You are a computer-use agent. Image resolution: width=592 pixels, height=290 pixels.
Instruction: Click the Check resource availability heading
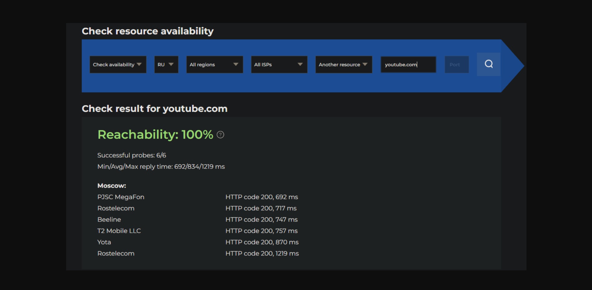pyautogui.click(x=148, y=31)
